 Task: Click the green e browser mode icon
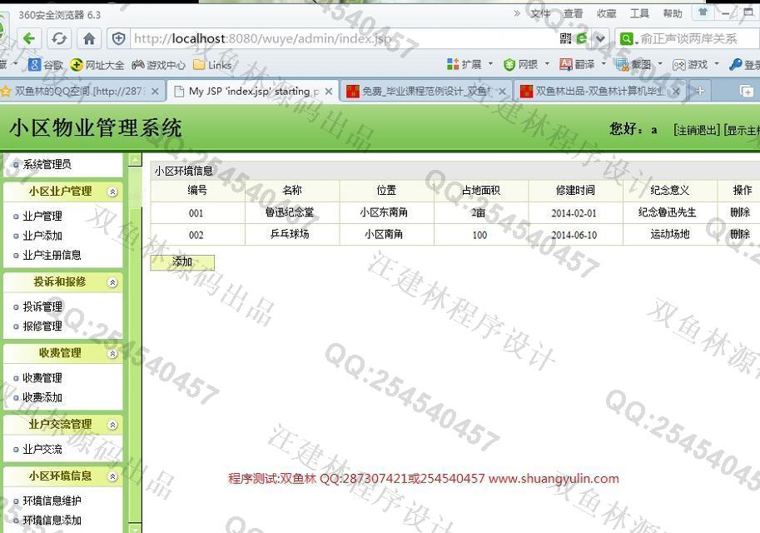[x=582, y=38]
